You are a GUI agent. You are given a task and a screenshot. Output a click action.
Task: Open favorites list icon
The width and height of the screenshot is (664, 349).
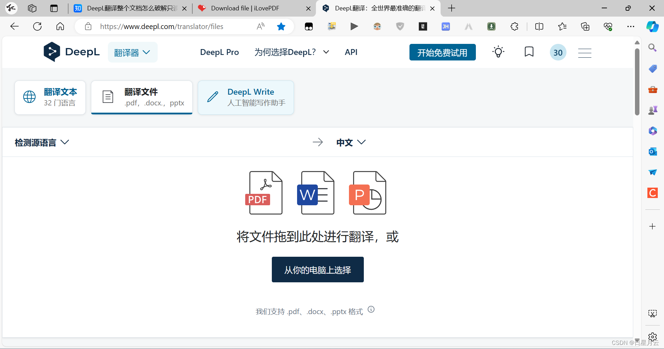pyautogui.click(x=562, y=26)
